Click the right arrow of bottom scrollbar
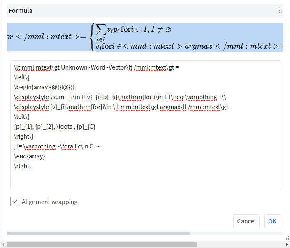The image size is (290, 248). [287, 244]
